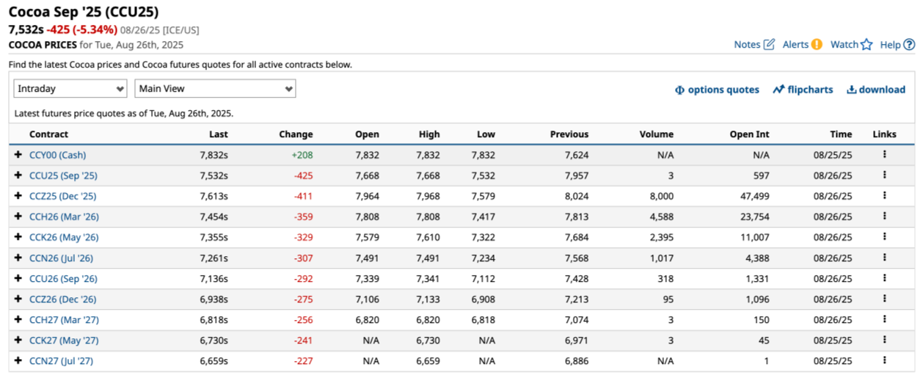Screen dimensions: 923x381
Task: Open the Main View dropdown
Action: point(215,89)
